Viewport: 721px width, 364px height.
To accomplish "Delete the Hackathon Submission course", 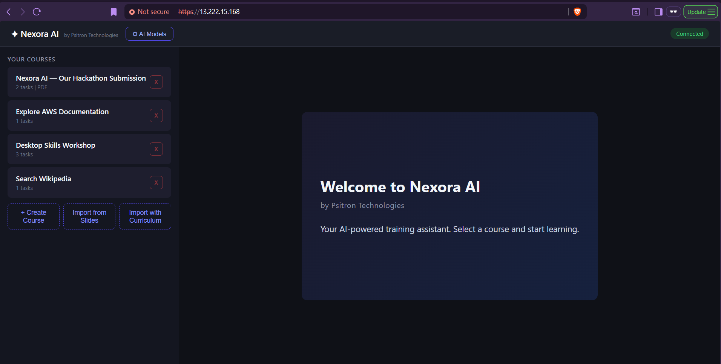I will point(156,82).
